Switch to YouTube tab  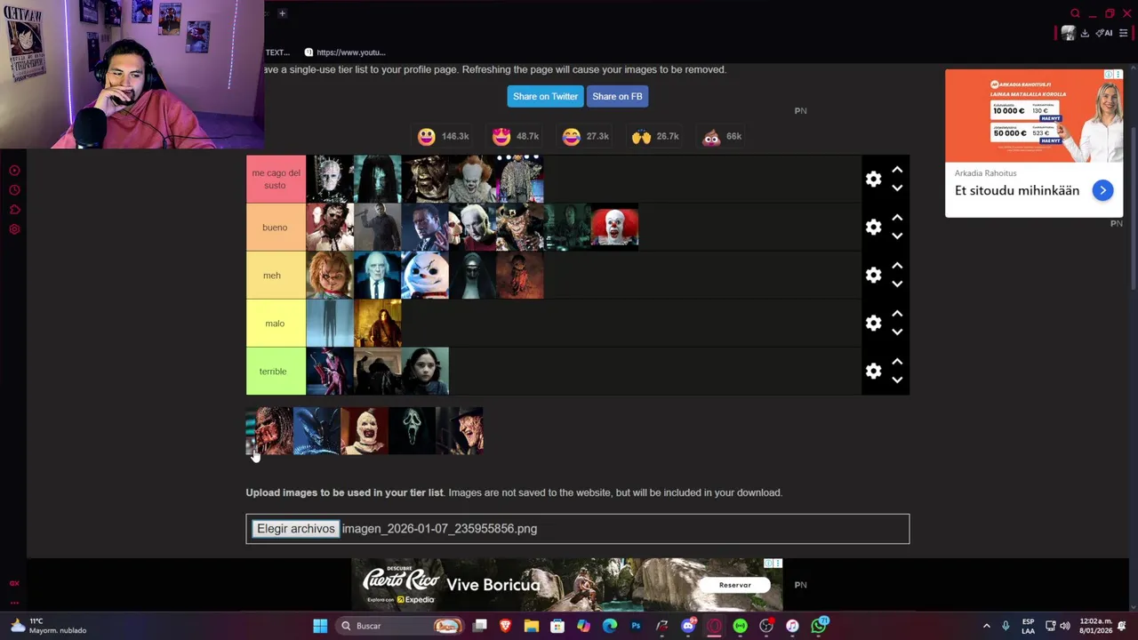point(345,52)
